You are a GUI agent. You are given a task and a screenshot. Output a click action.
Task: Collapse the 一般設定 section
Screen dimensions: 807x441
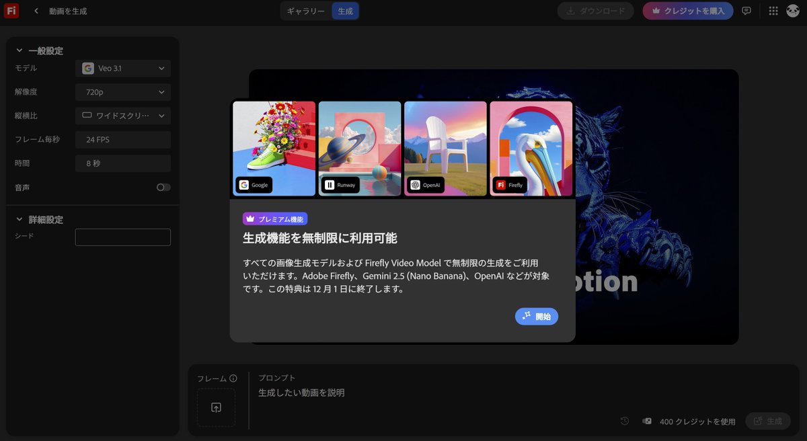pos(18,50)
